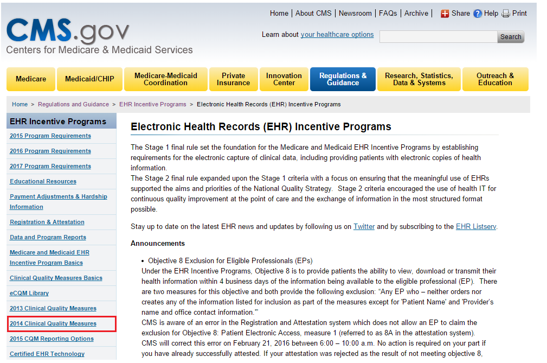The image size is (547, 363).
Task: Open the Medicaid/CHIP tab
Action: coord(89,79)
